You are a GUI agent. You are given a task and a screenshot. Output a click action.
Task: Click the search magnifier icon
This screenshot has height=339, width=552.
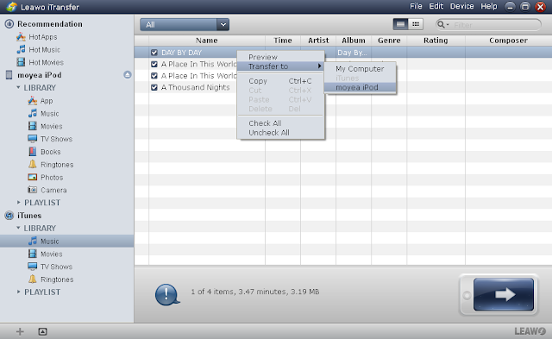point(441,25)
